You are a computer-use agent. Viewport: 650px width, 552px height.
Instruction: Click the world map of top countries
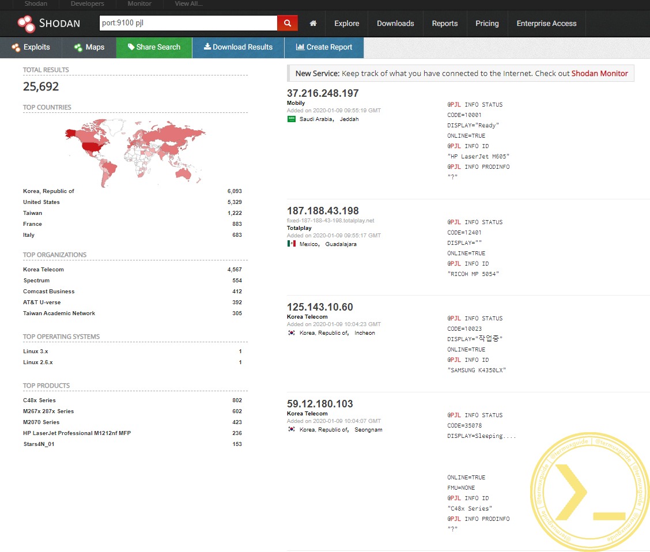(135, 153)
